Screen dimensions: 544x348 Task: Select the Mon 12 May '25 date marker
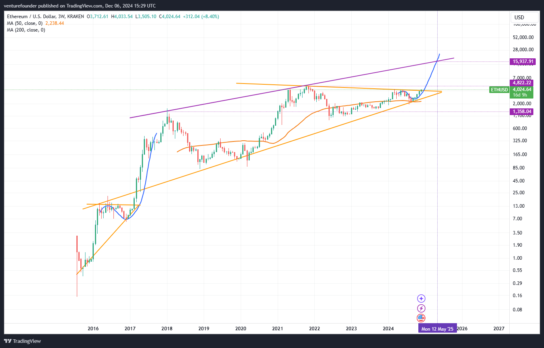tap(437, 328)
